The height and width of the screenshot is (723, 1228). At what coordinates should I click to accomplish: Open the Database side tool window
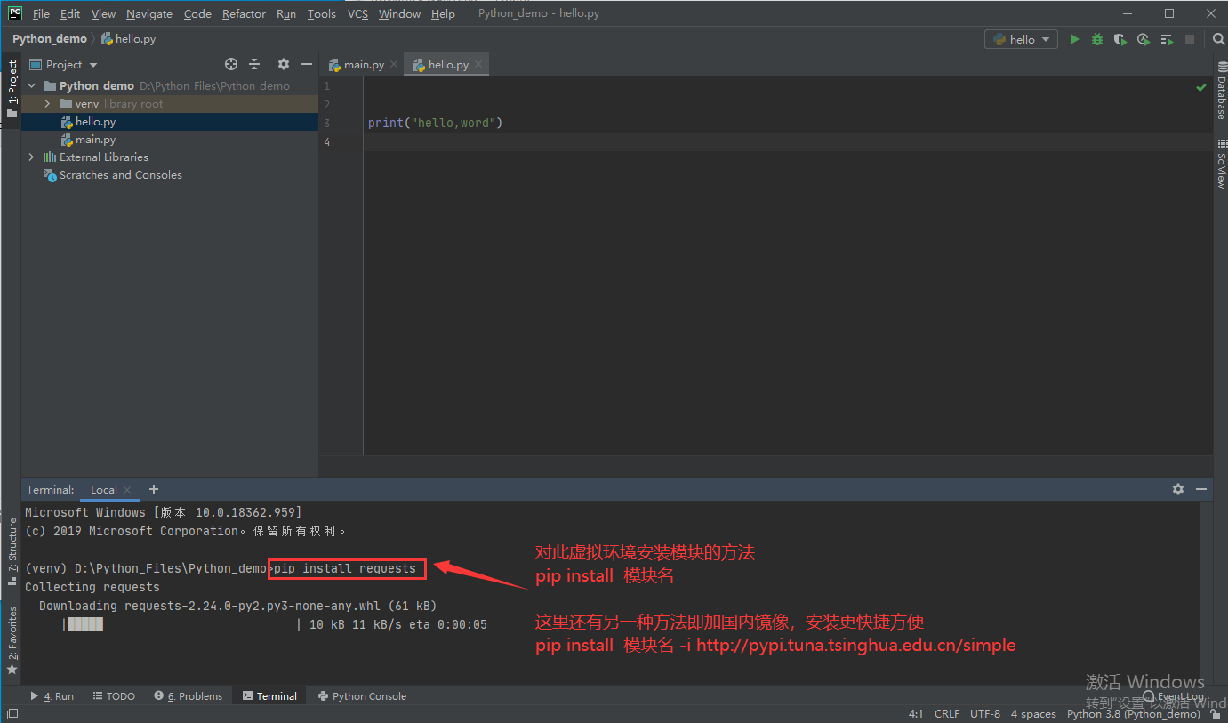1221,92
